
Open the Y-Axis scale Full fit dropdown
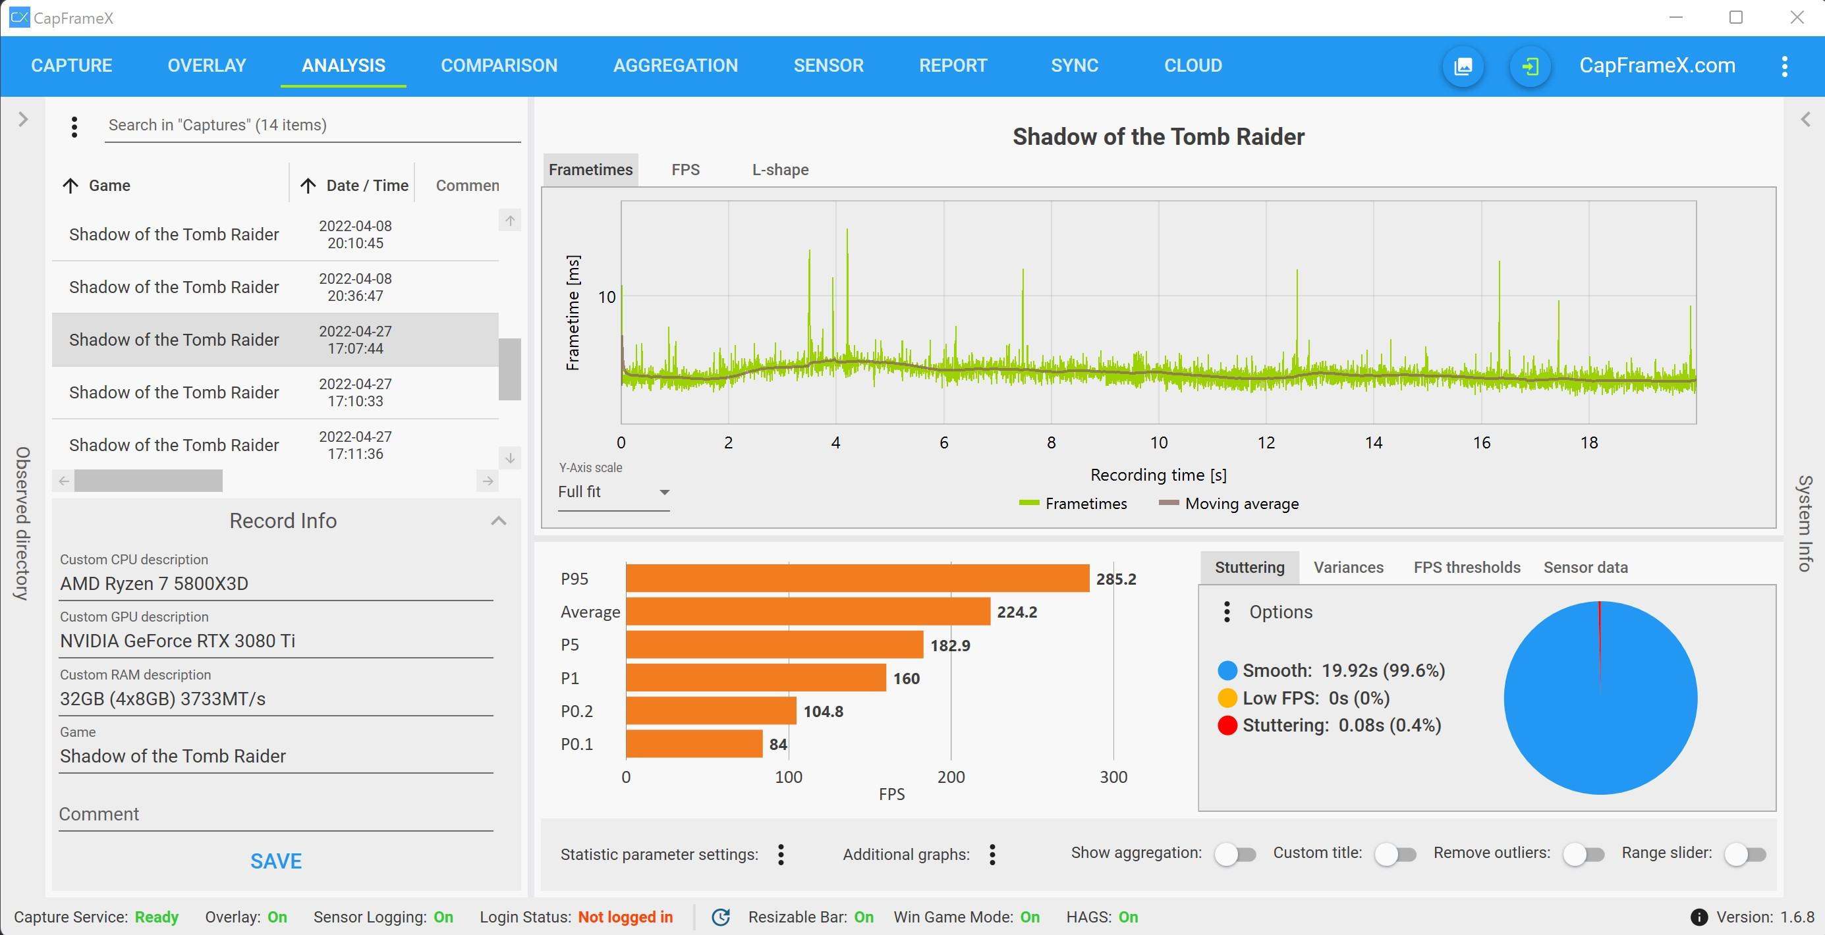pyautogui.click(x=613, y=492)
